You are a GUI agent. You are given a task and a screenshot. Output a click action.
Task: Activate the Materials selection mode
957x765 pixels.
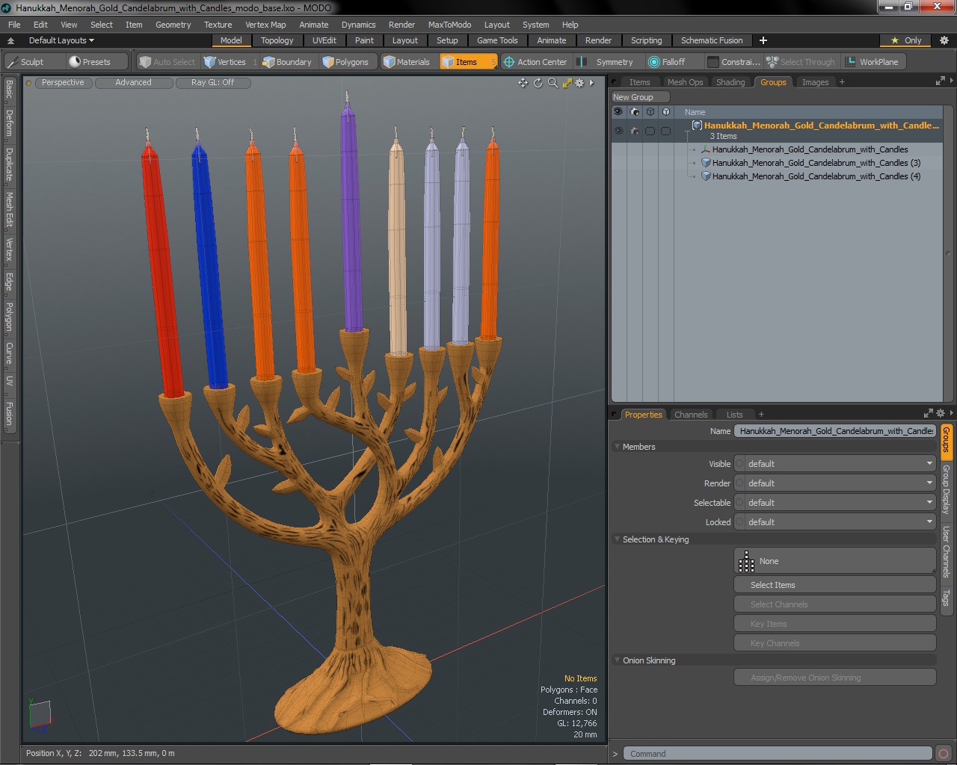(x=407, y=62)
